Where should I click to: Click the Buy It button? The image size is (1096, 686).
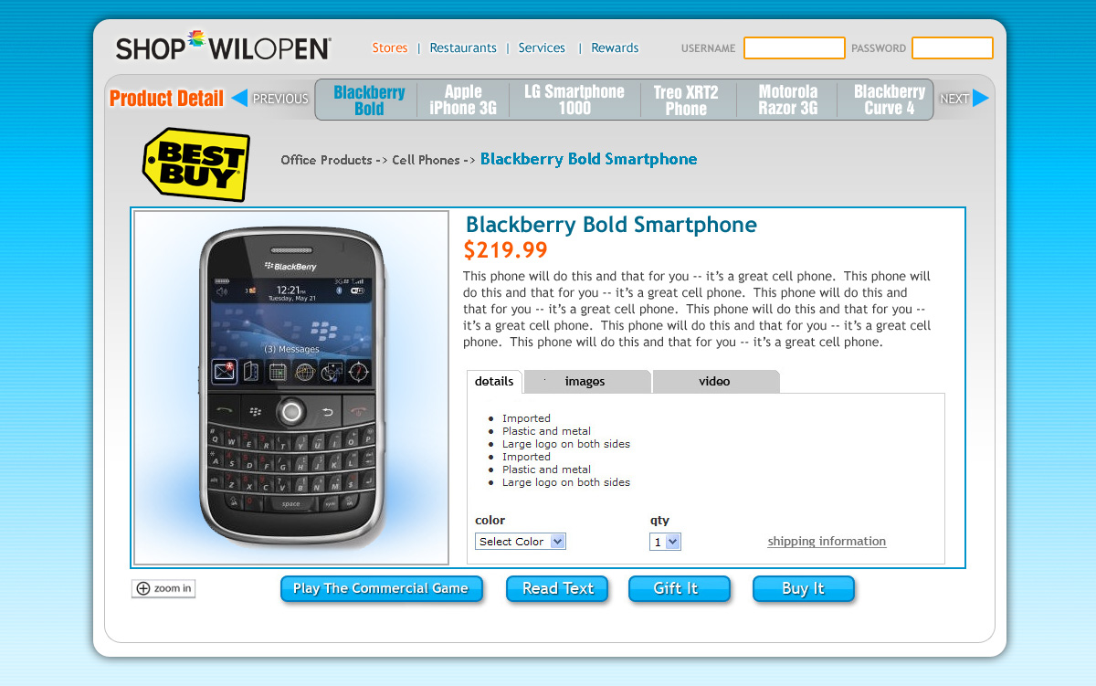pyautogui.click(x=803, y=589)
